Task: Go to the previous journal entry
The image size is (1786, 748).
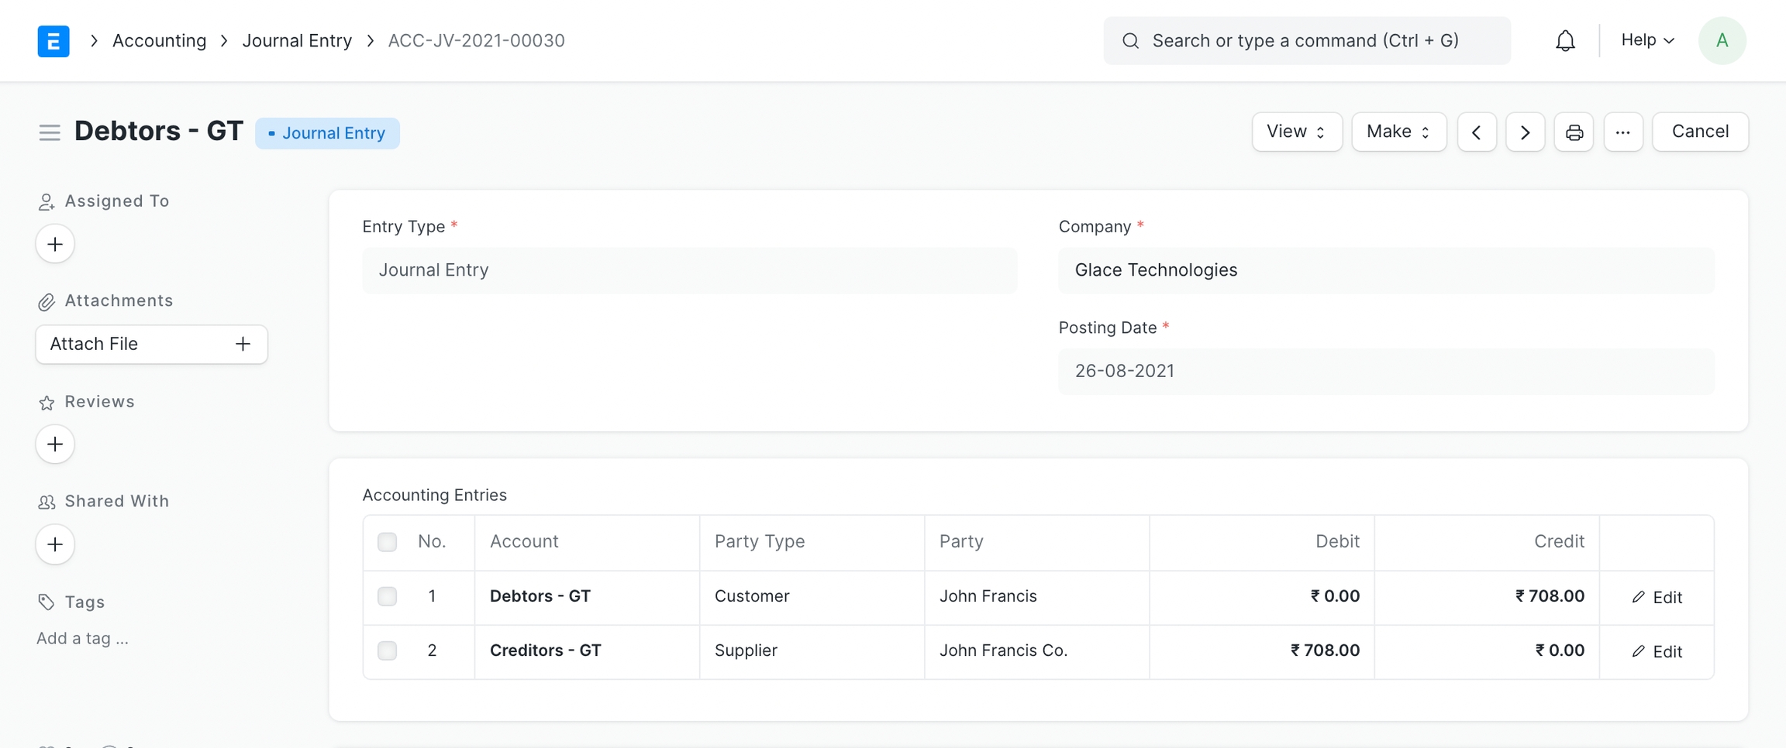Action: pyautogui.click(x=1477, y=132)
